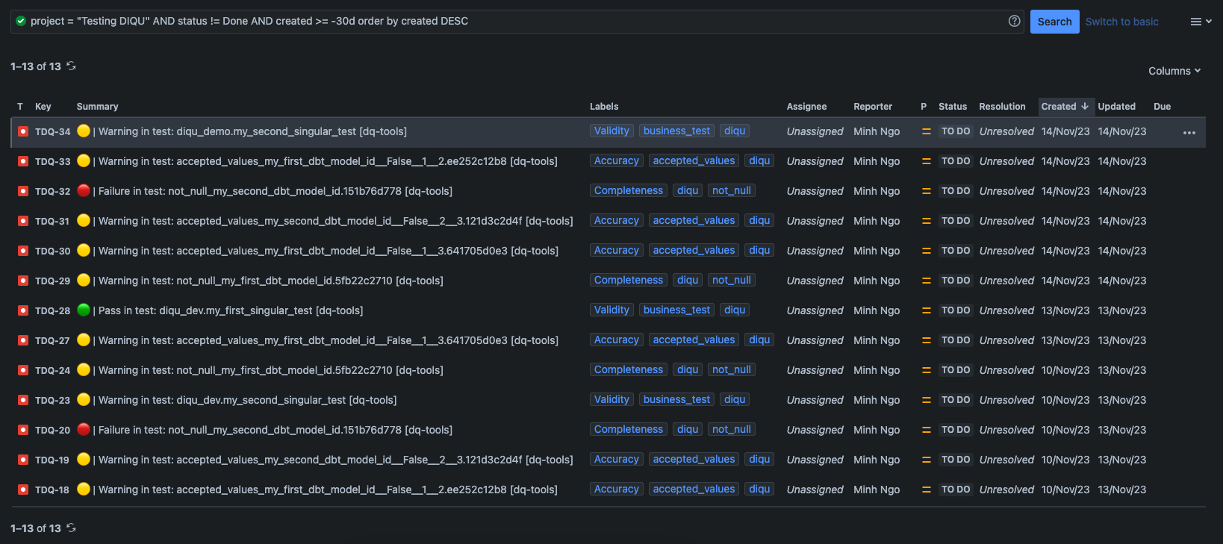Refresh results using top refresh icon

coord(71,66)
